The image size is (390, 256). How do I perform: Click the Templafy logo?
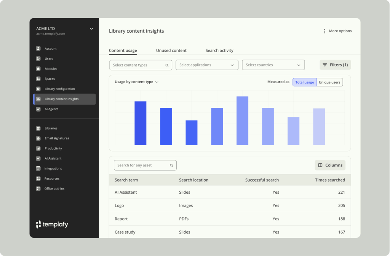click(52, 224)
